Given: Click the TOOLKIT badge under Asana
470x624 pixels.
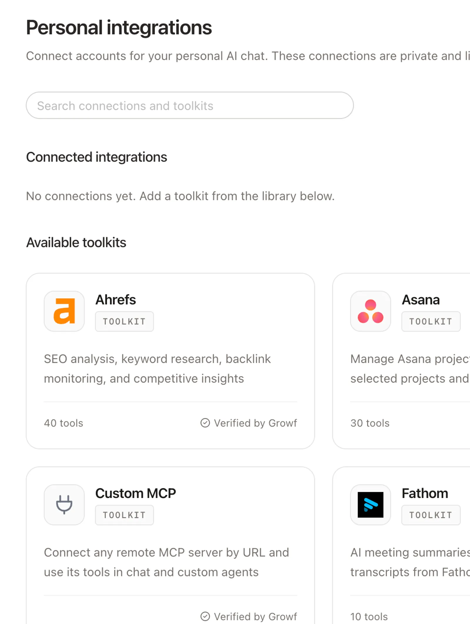Looking at the screenshot, I should [x=431, y=321].
